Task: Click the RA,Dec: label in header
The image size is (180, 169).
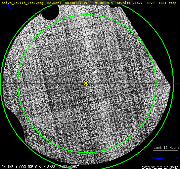Action: (54, 3)
